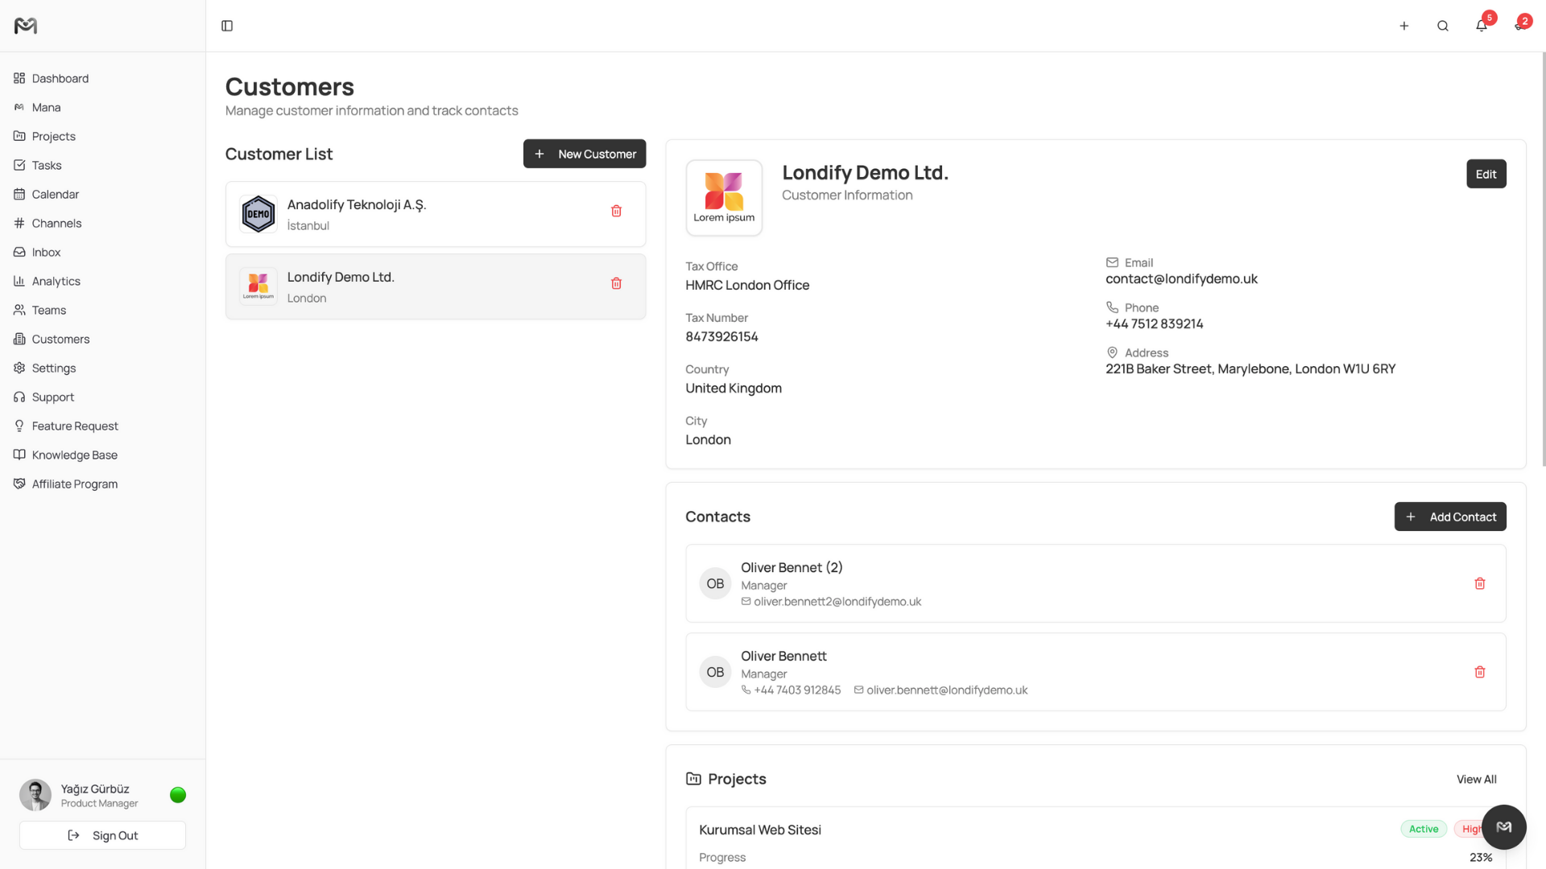
Task: Click Sign Out button
Action: coord(102,835)
